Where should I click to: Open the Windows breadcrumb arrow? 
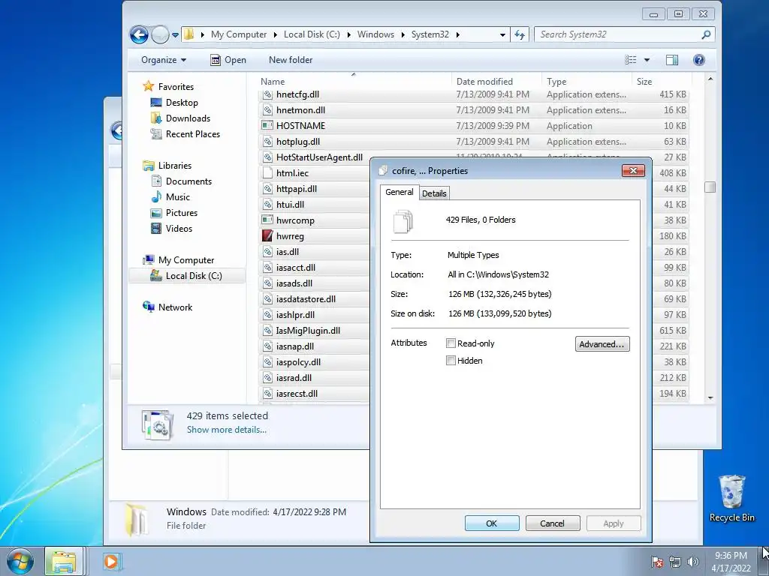click(403, 34)
